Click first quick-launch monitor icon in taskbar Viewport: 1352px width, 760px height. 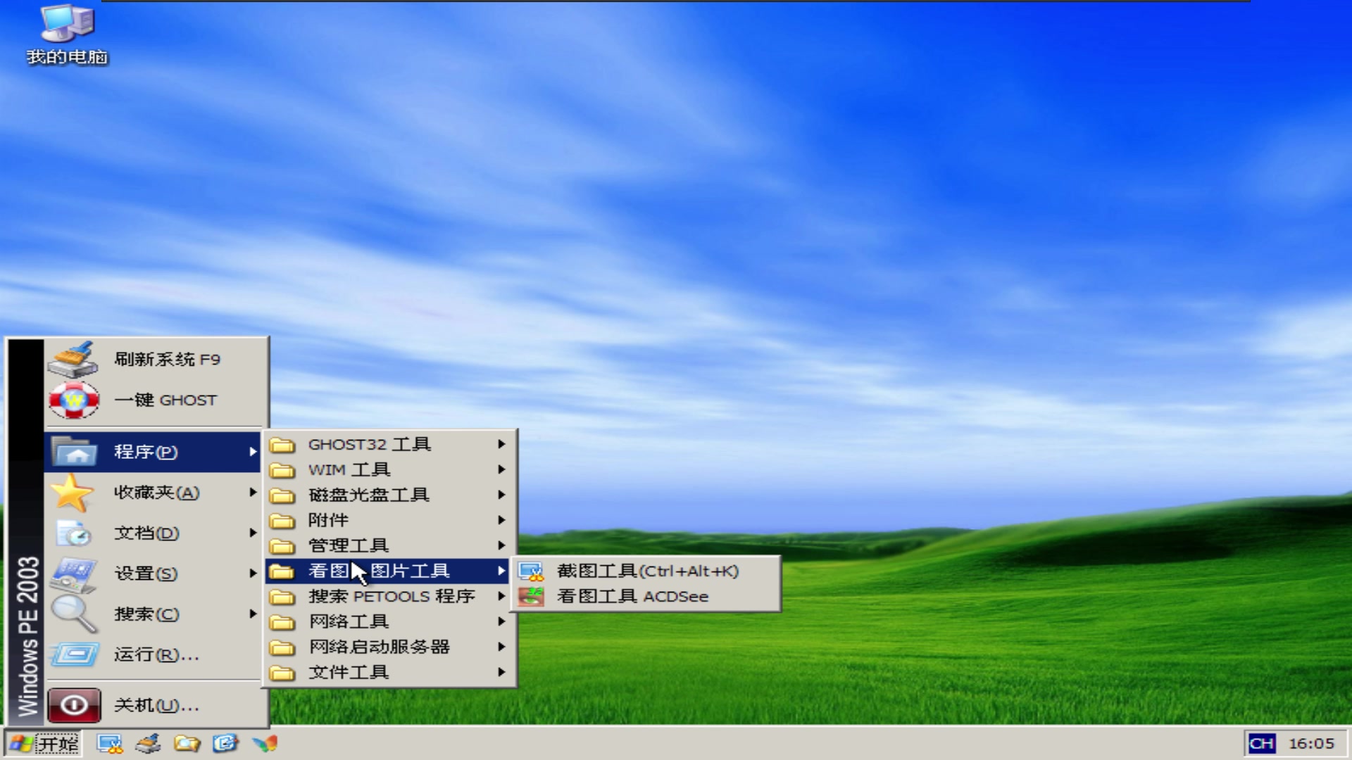(110, 744)
